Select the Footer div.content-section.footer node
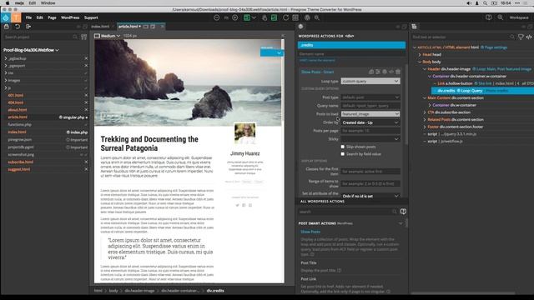534x300 pixels. pos(456,127)
